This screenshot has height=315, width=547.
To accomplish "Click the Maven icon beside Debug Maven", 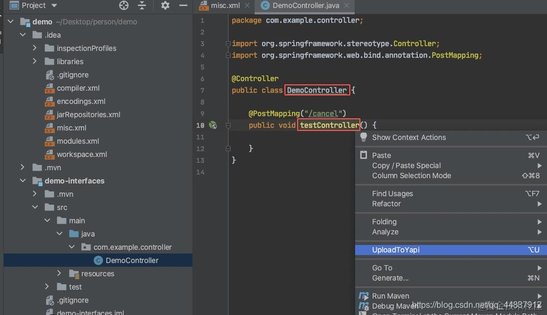I will point(364,306).
